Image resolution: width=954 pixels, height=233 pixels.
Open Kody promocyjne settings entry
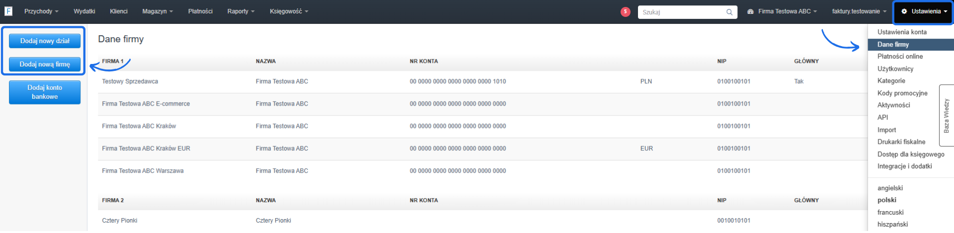point(902,93)
